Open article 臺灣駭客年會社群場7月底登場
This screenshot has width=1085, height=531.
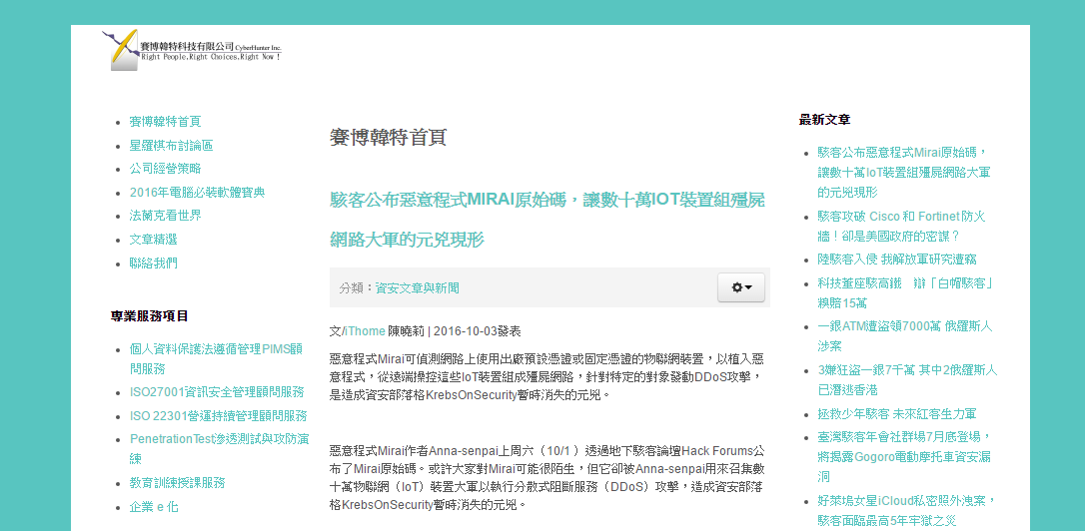coord(905,457)
